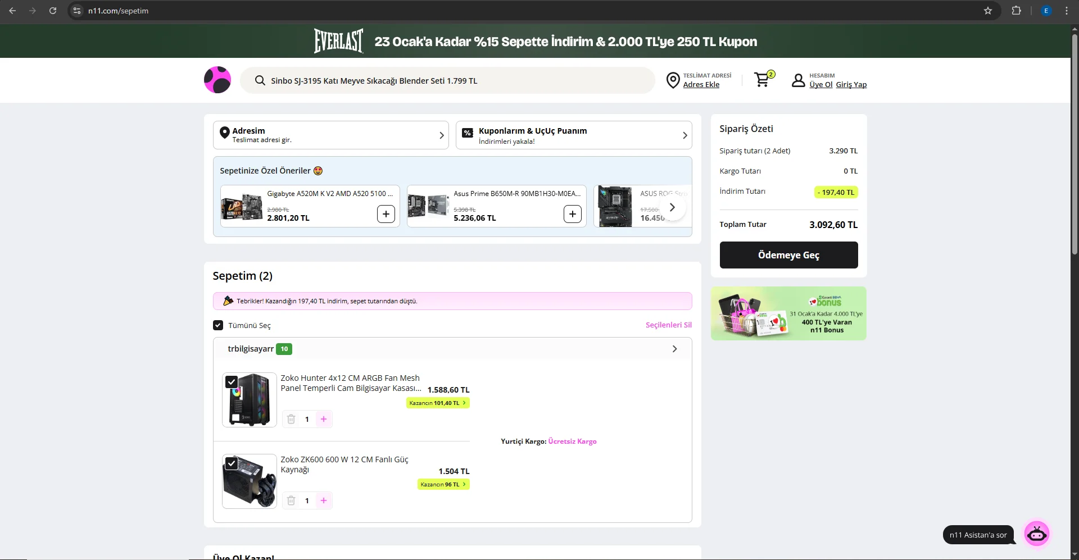The width and height of the screenshot is (1079, 560).
Task: Add Asus Prime B650M-R to cart
Action: pos(573,214)
